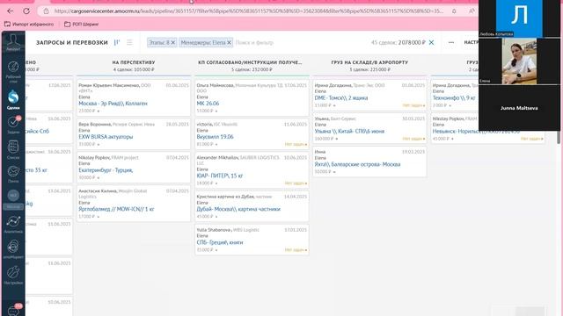Viewport: 563px width, 316px height.
Task: Reload the page with refresh icon
Action: 26,11
